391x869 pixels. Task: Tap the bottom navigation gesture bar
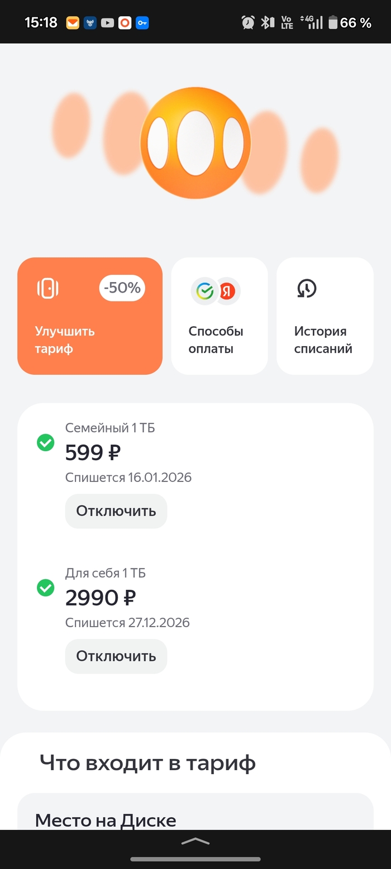click(195, 859)
